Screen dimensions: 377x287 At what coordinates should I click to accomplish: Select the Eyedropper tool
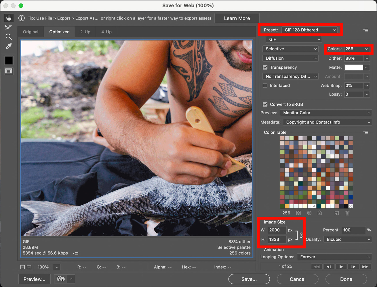tap(9, 46)
